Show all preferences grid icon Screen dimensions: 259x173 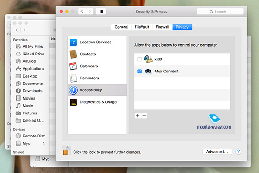point(101,12)
